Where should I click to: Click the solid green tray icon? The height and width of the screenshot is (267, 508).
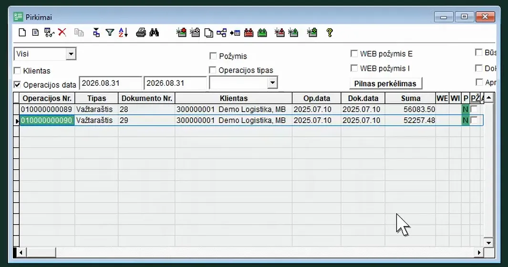point(262,33)
